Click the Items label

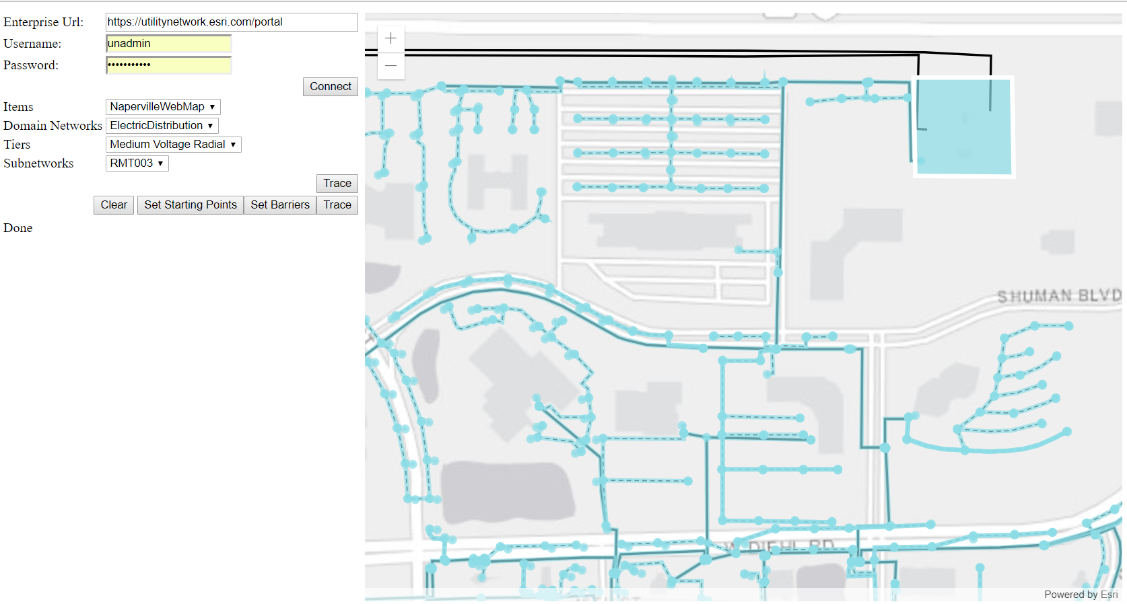coord(18,107)
